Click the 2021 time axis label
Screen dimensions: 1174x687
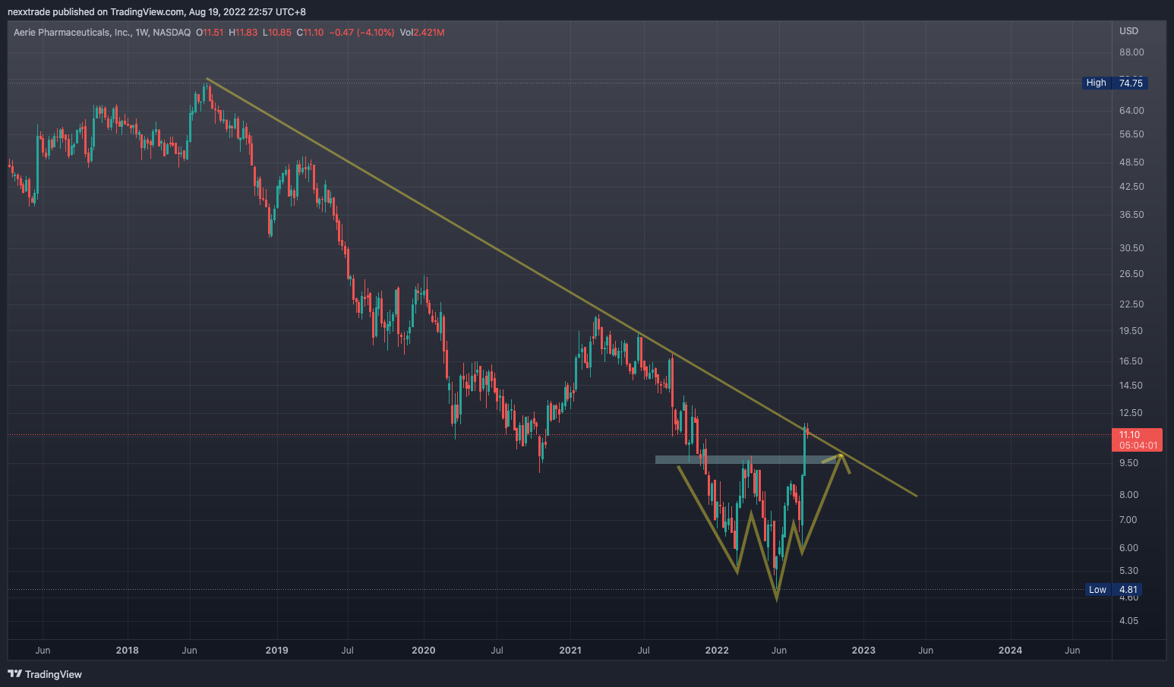(570, 651)
